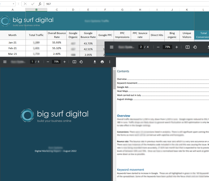The image size is (209, 181).
Task: Click the Google PPC header cell
Action: tap(105, 35)
